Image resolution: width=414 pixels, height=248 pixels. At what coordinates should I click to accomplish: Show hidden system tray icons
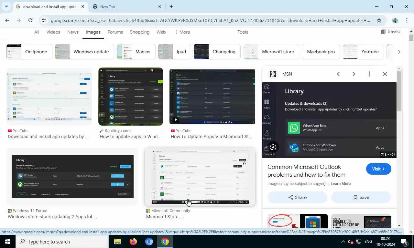click(x=343, y=242)
